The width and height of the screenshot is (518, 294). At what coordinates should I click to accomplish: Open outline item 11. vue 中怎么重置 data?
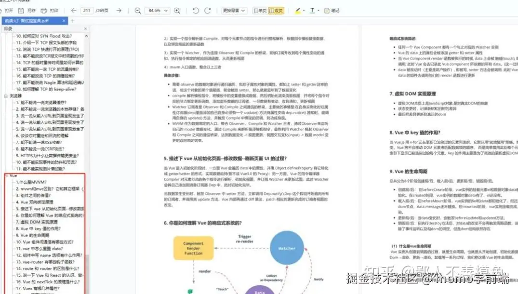40,248
